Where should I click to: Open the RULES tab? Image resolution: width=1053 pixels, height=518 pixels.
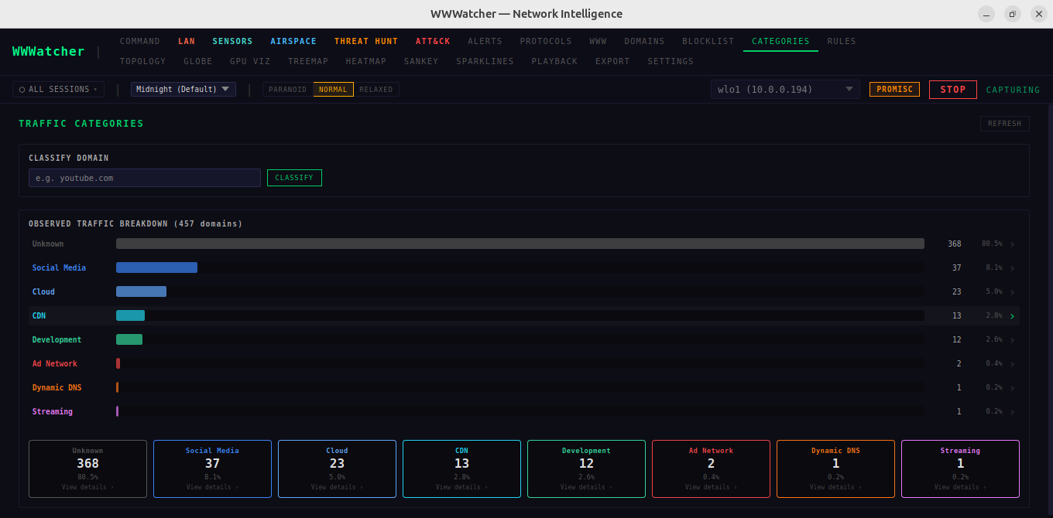point(842,42)
